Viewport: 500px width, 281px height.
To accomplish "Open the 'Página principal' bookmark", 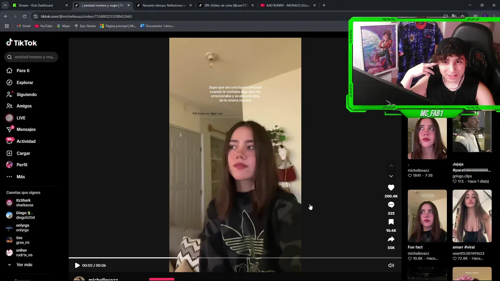I will pyautogui.click(x=118, y=26).
